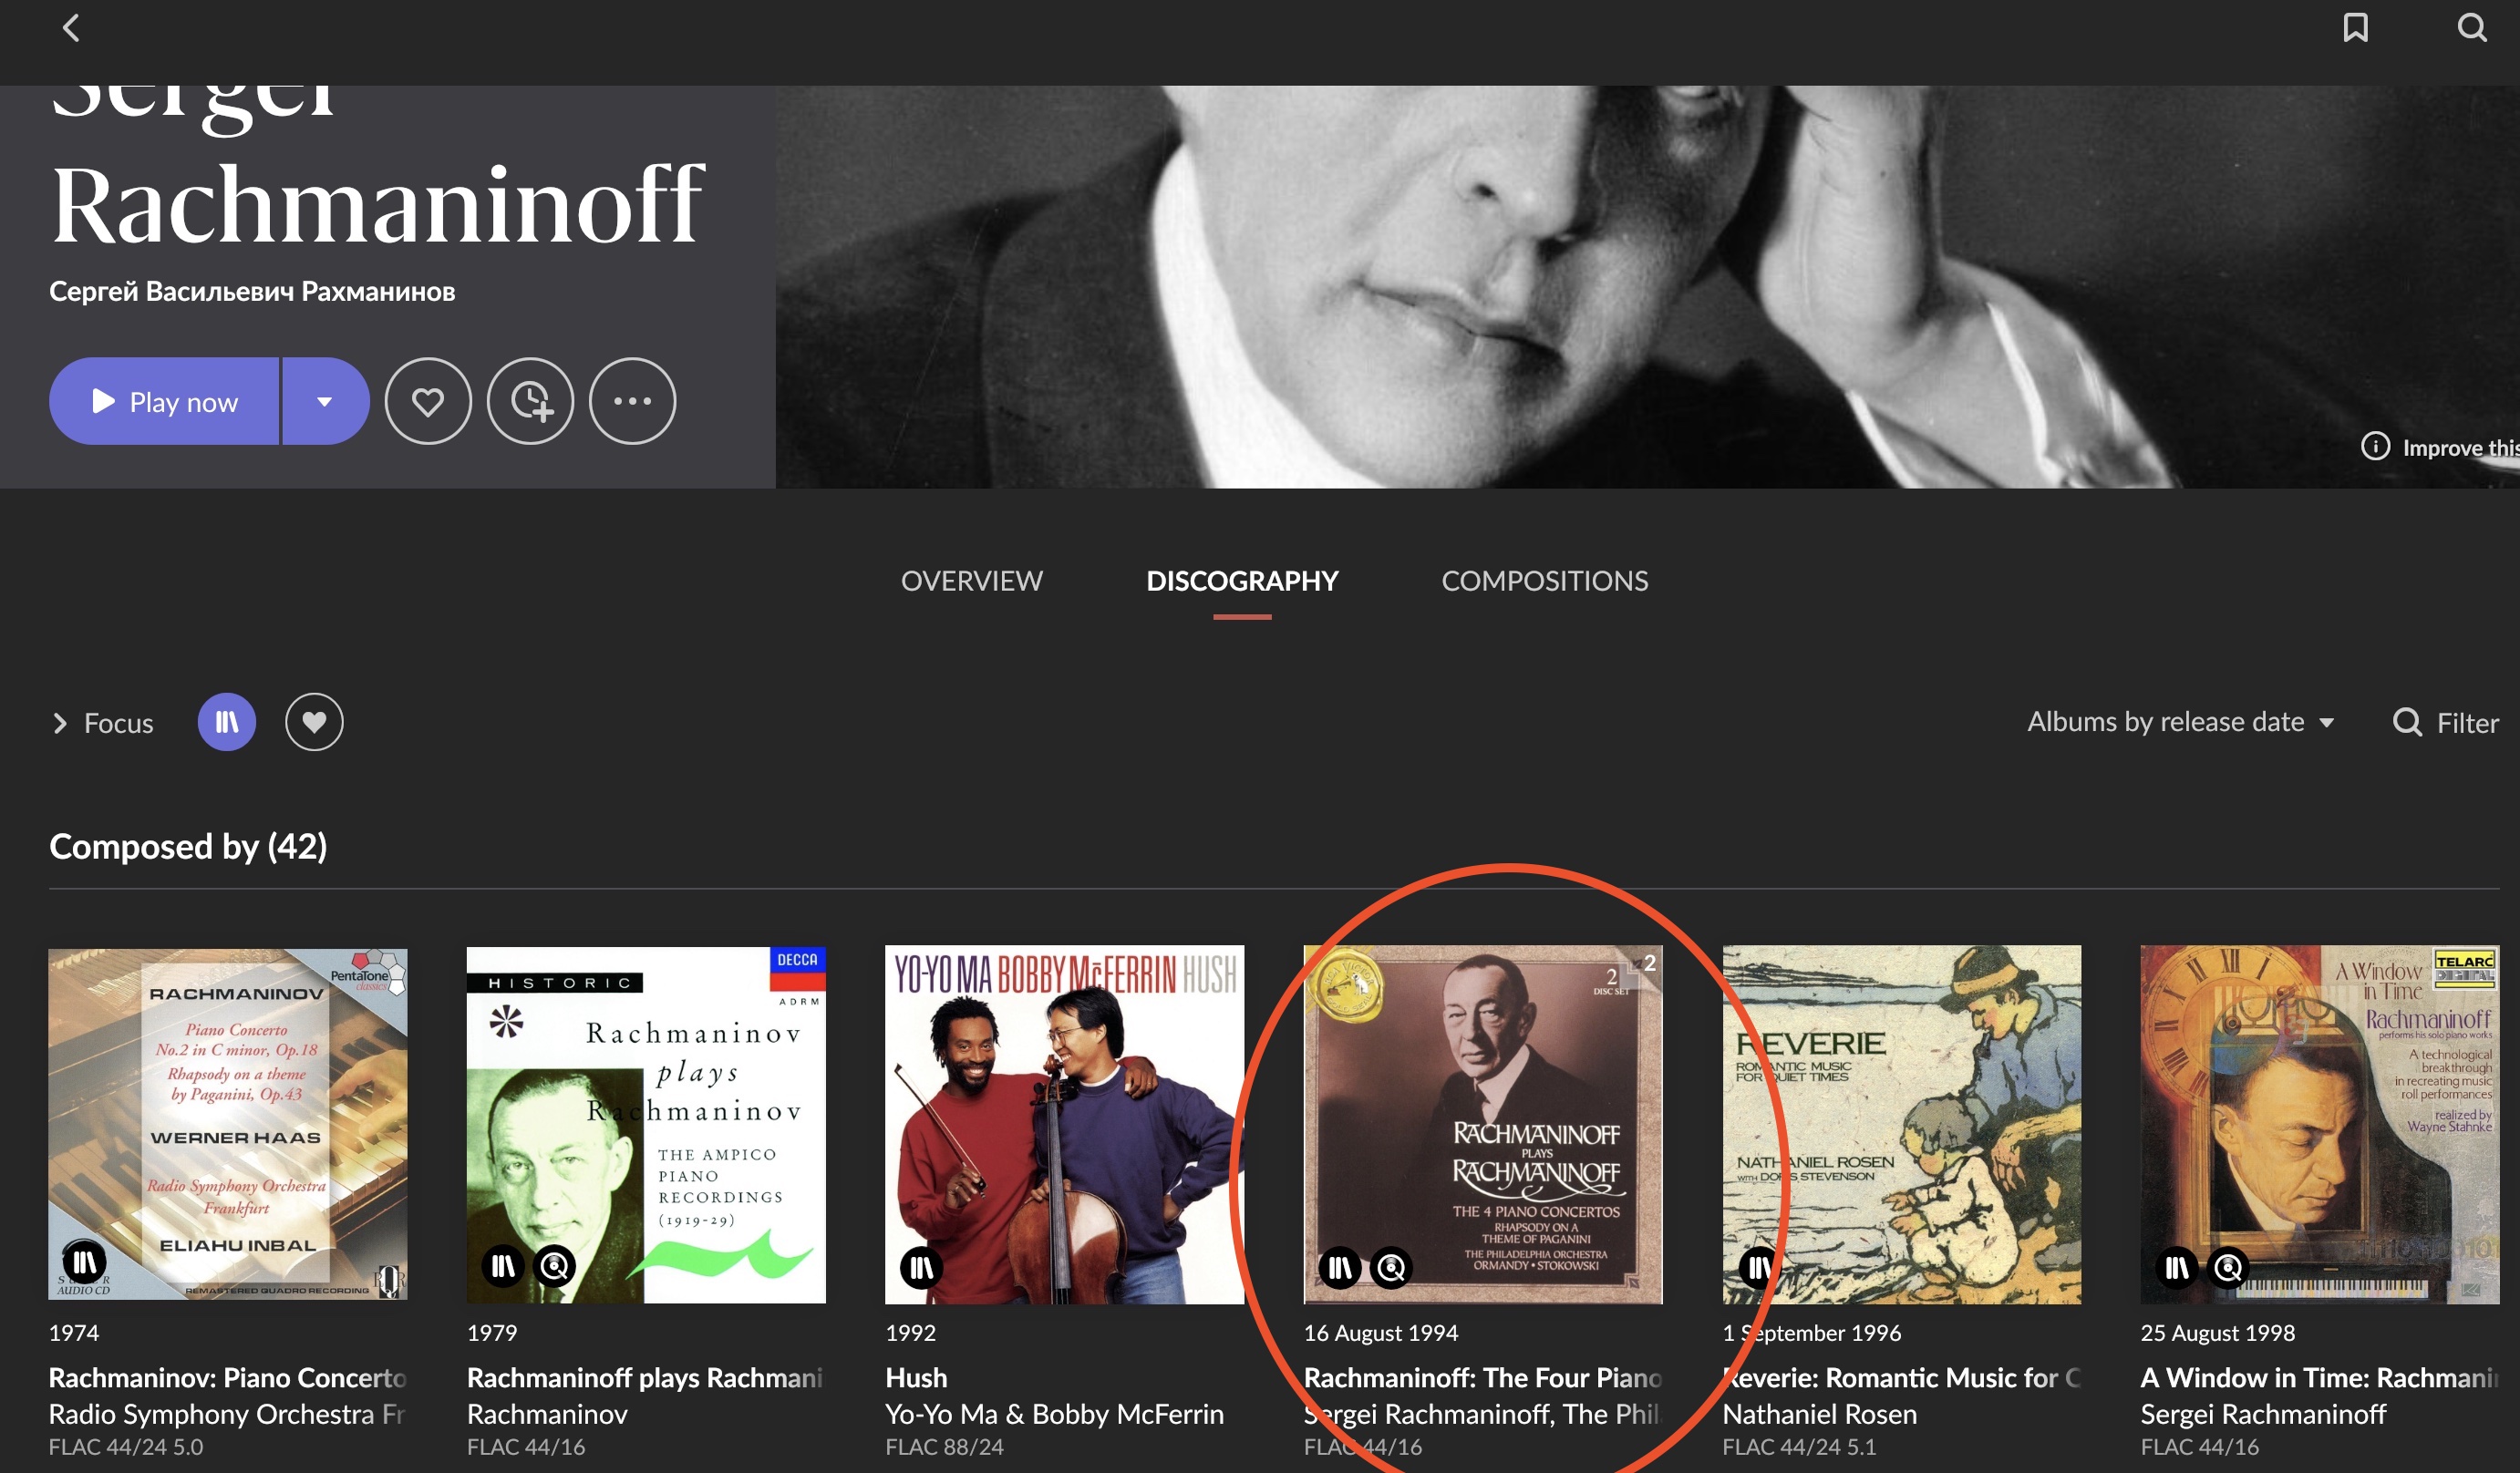The width and height of the screenshot is (2520, 1473).
Task: Click the Improve this photo info icon
Action: click(2375, 446)
